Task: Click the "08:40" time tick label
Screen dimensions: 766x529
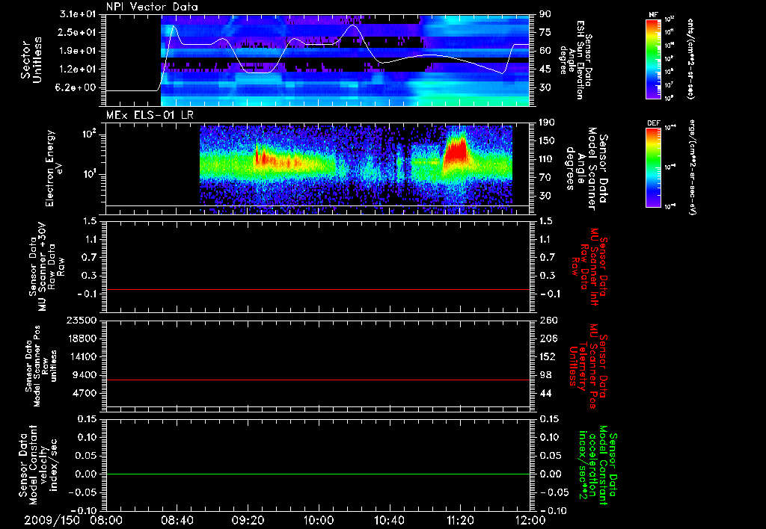Action: pyautogui.click(x=177, y=520)
